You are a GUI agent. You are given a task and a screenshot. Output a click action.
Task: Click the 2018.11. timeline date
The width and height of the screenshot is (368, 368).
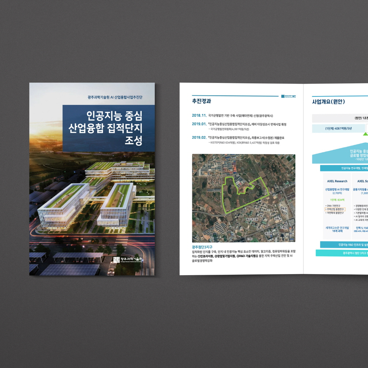pyautogui.click(x=199, y=115)
